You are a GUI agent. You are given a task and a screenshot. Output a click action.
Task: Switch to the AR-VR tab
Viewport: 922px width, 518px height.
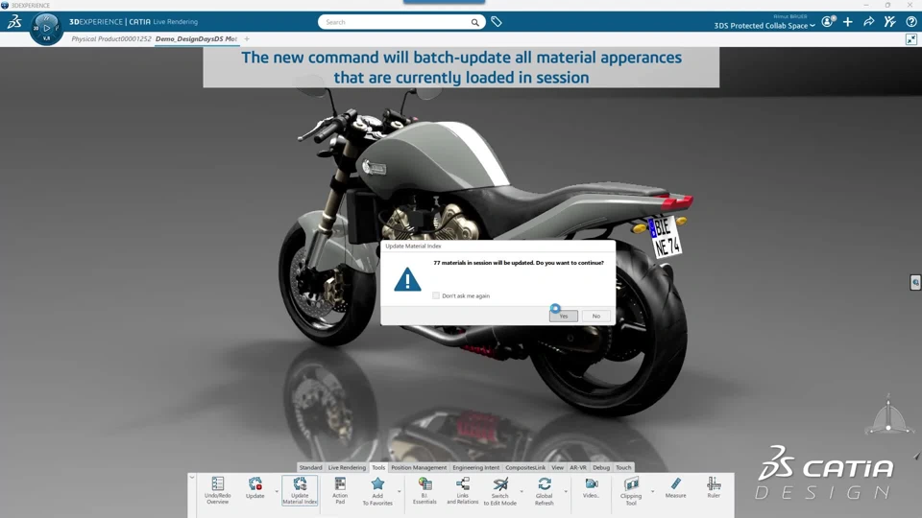(578, 467)
